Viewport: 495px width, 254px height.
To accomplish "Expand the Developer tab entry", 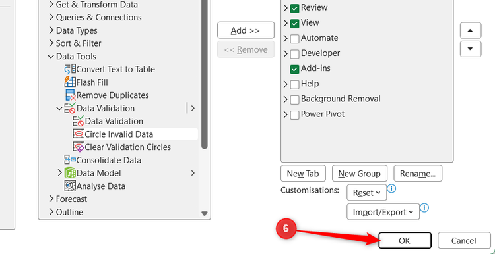I will 286,53.
